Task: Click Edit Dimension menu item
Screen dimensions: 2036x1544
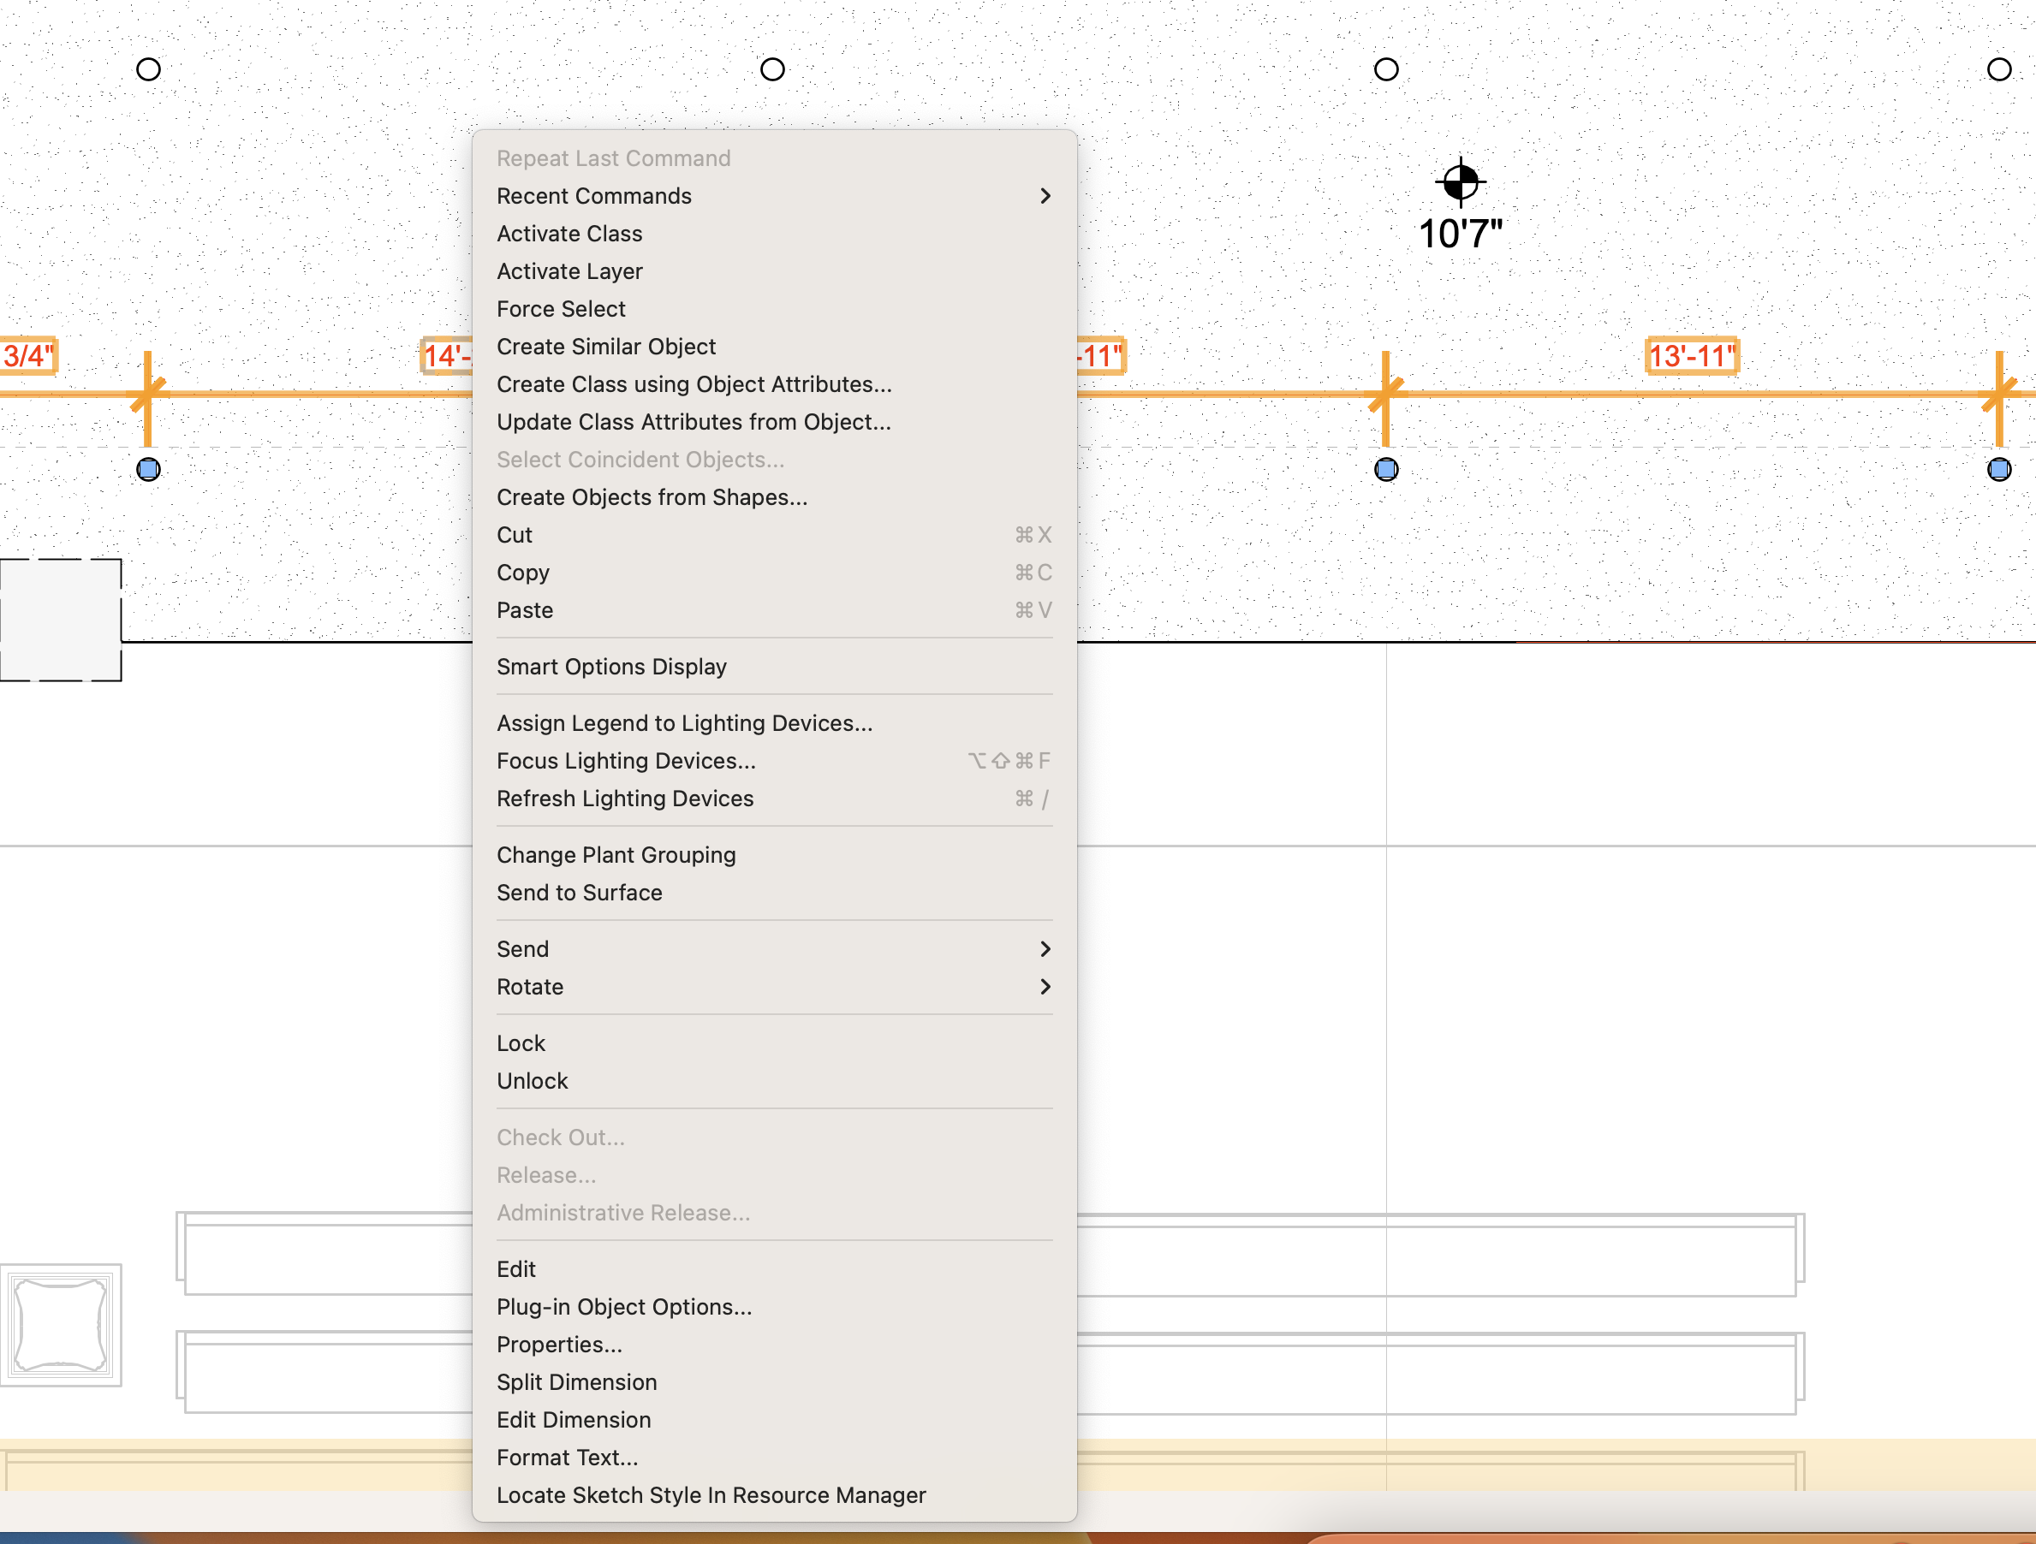Action: click(x=574, y=1420)
